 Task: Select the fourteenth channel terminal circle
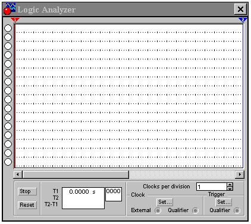tap(8, 144)
